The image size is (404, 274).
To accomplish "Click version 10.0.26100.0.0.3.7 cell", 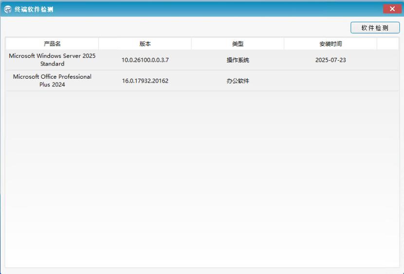I will point(145,60).
